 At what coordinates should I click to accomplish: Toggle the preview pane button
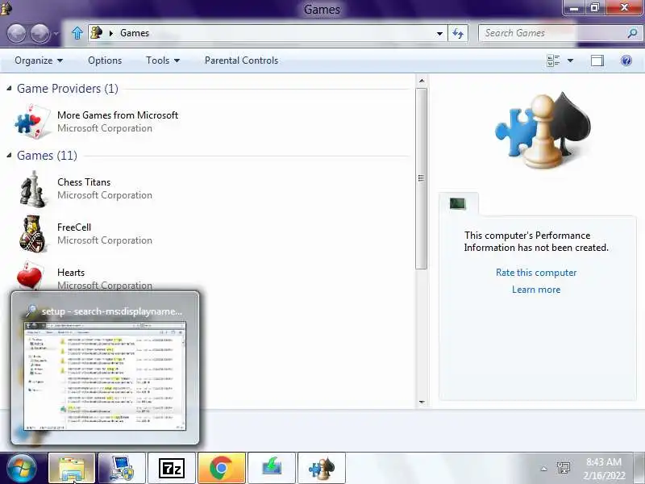(x=597, y=61)
